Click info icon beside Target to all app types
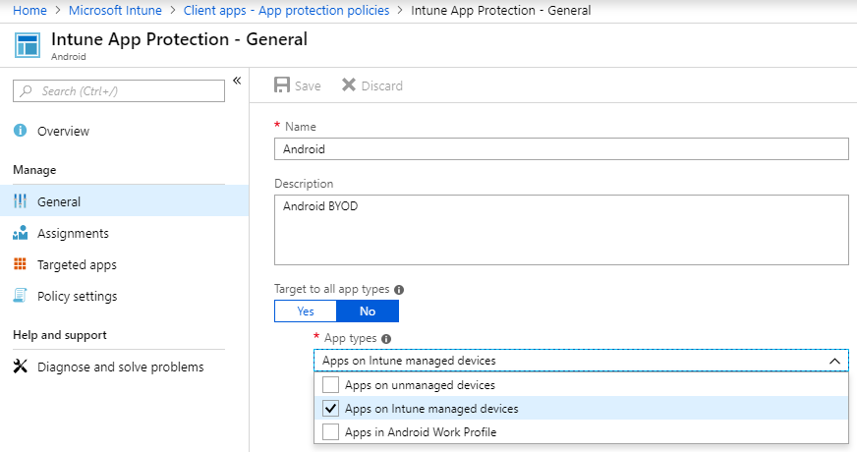The image size is (857, 452). pos(399,290)
